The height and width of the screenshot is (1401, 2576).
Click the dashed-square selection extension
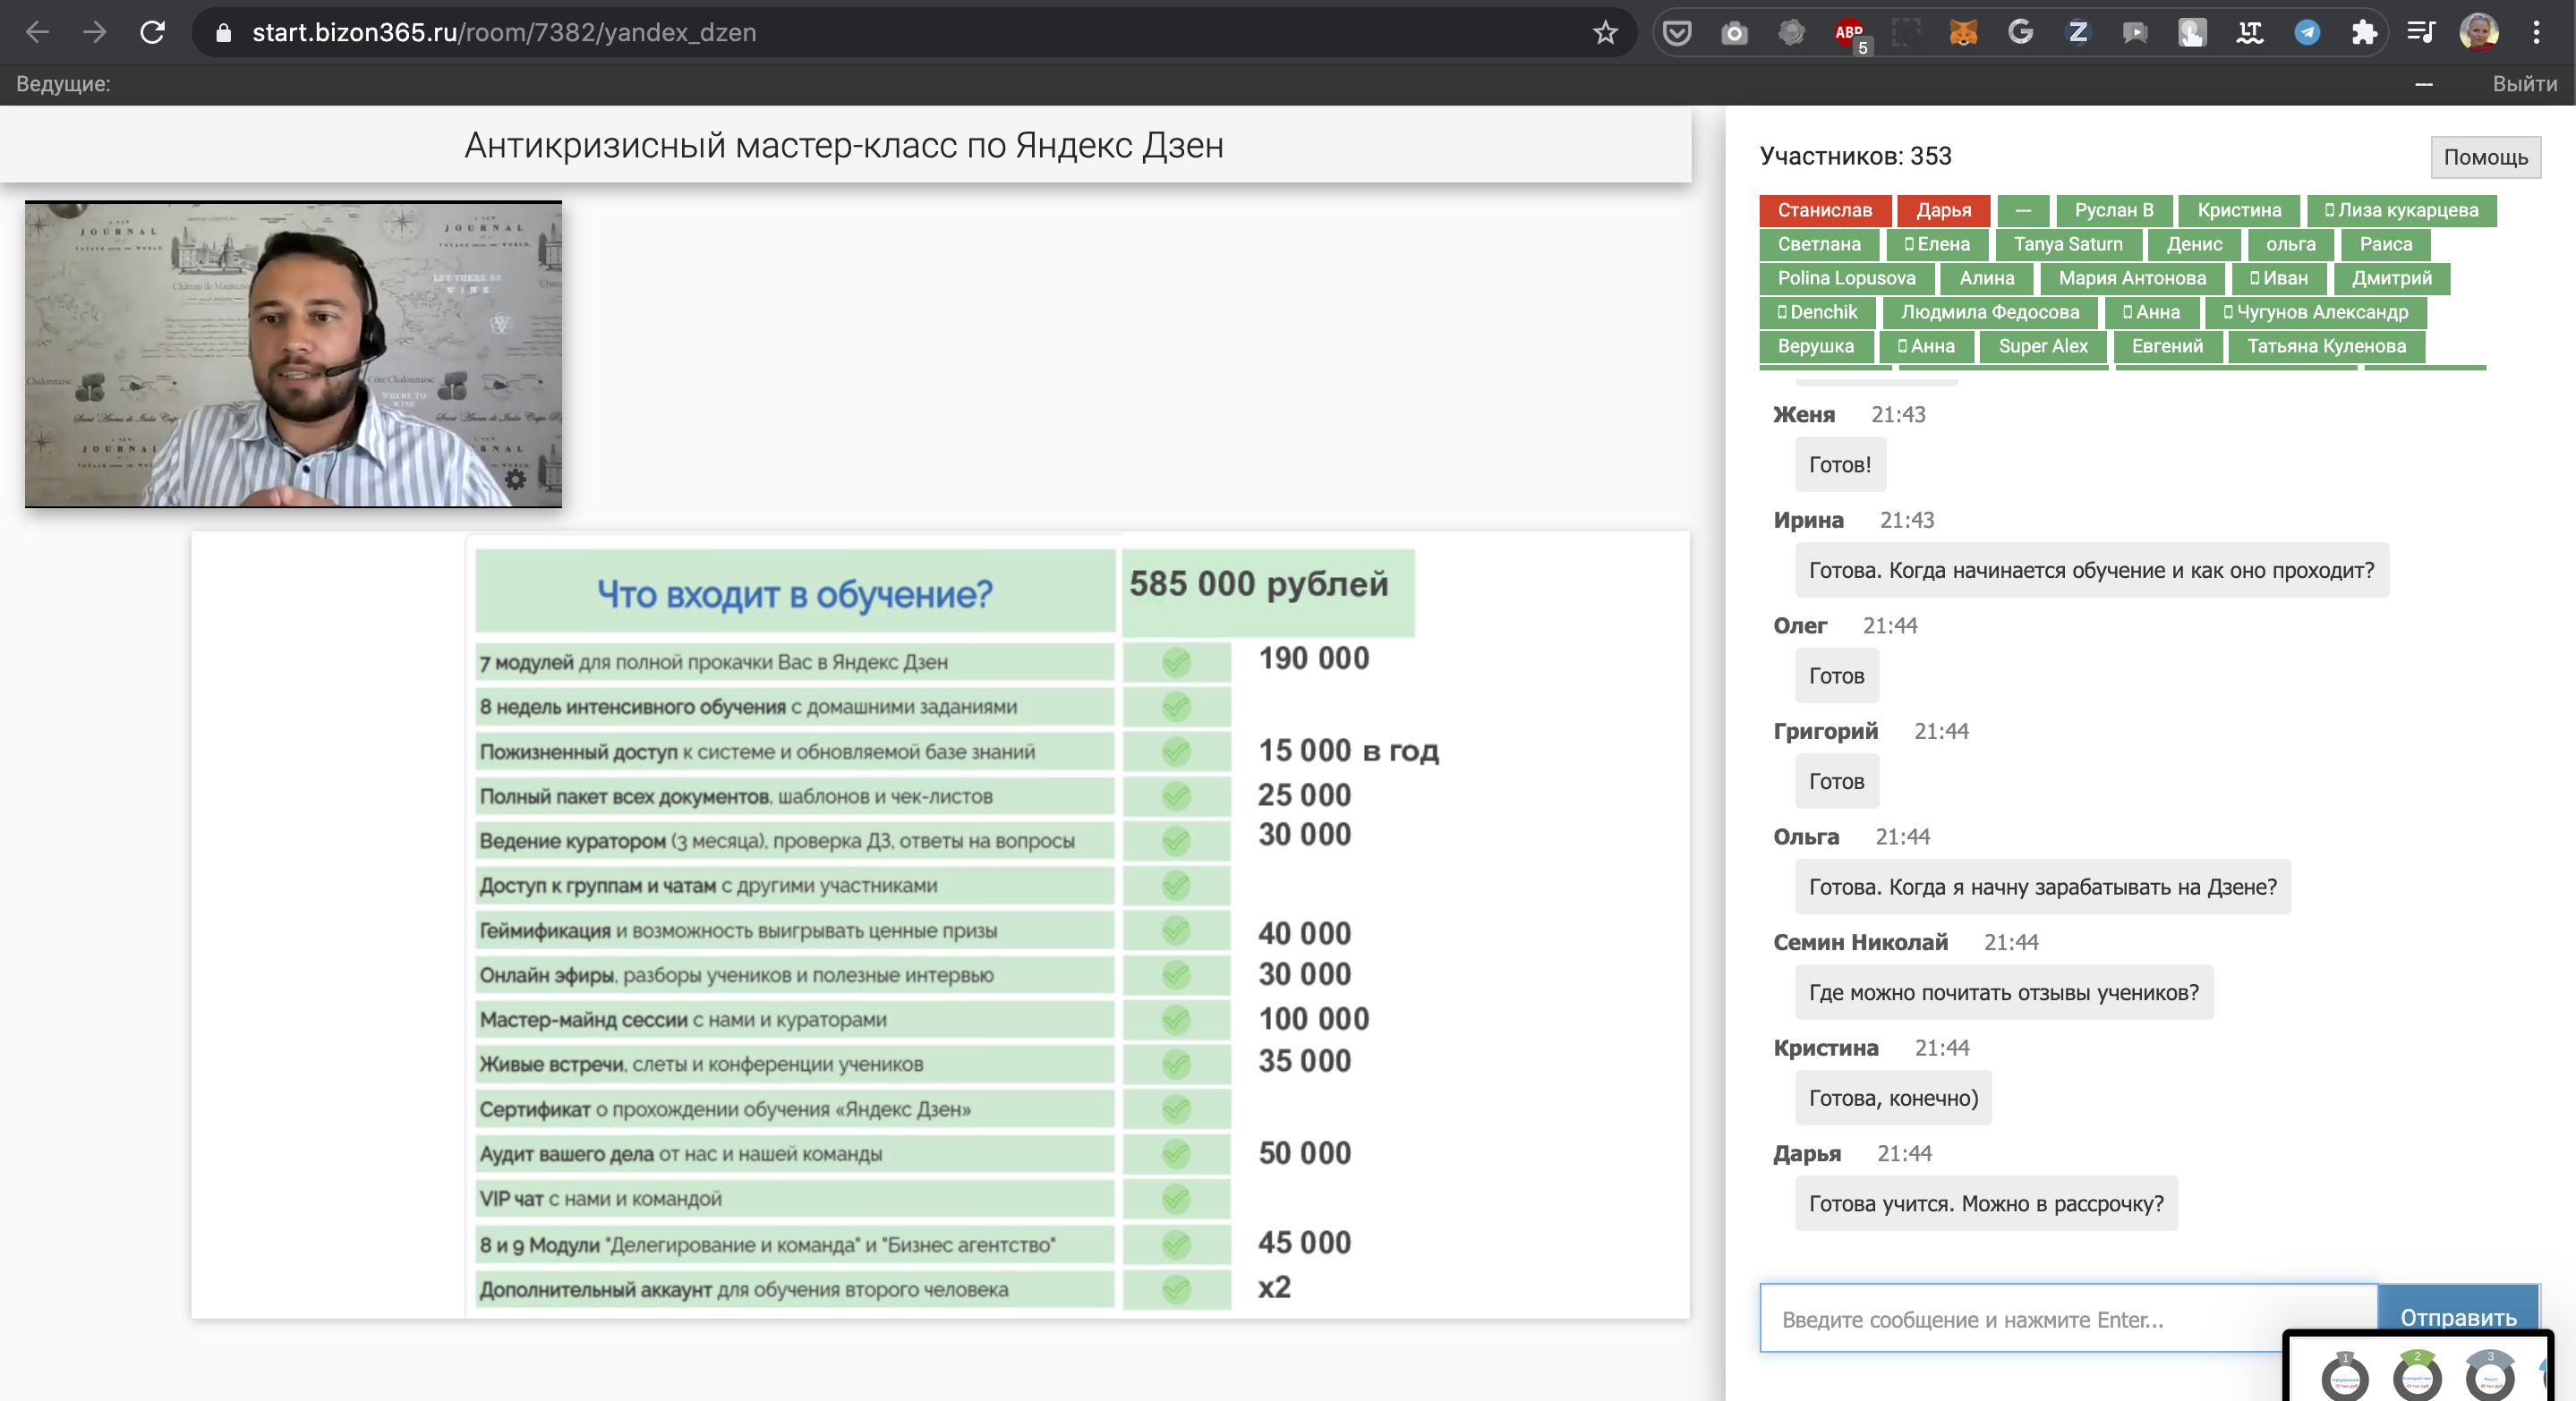coord(1906,32)
